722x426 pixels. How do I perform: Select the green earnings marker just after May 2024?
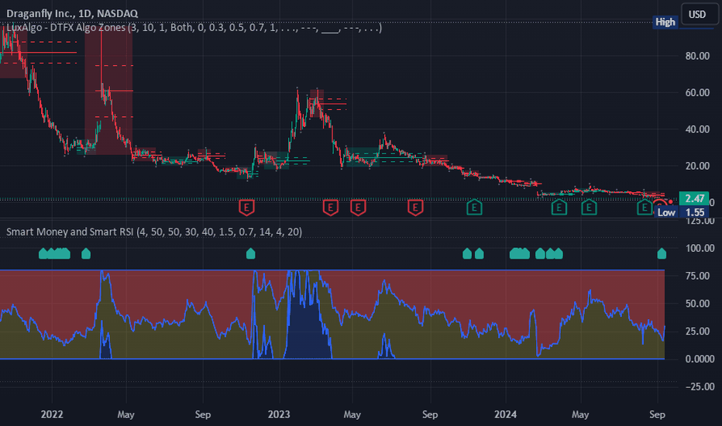[589, 208]
